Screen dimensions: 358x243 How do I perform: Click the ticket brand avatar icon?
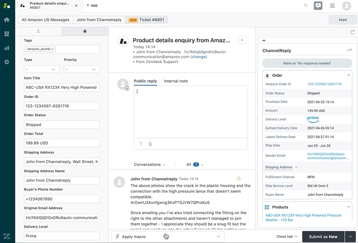point(123,41)
